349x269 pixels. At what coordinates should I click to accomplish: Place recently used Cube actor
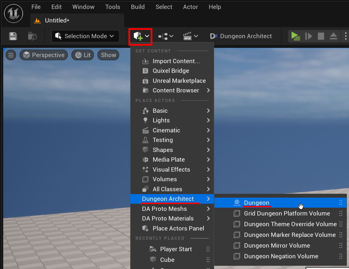point(172,260)
